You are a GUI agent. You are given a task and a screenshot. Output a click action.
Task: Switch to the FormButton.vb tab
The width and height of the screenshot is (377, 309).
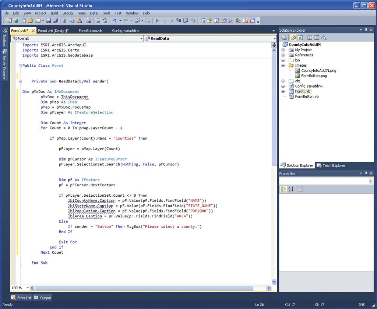coord(90,31)
